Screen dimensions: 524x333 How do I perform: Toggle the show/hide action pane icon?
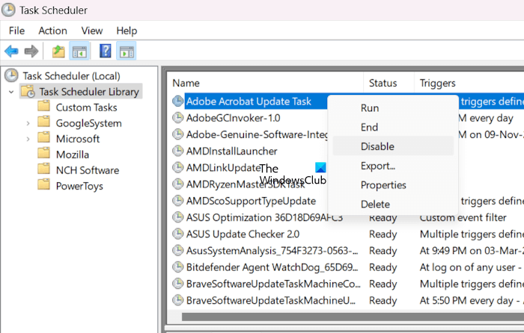pyautogui.click(x=127, y=52)
